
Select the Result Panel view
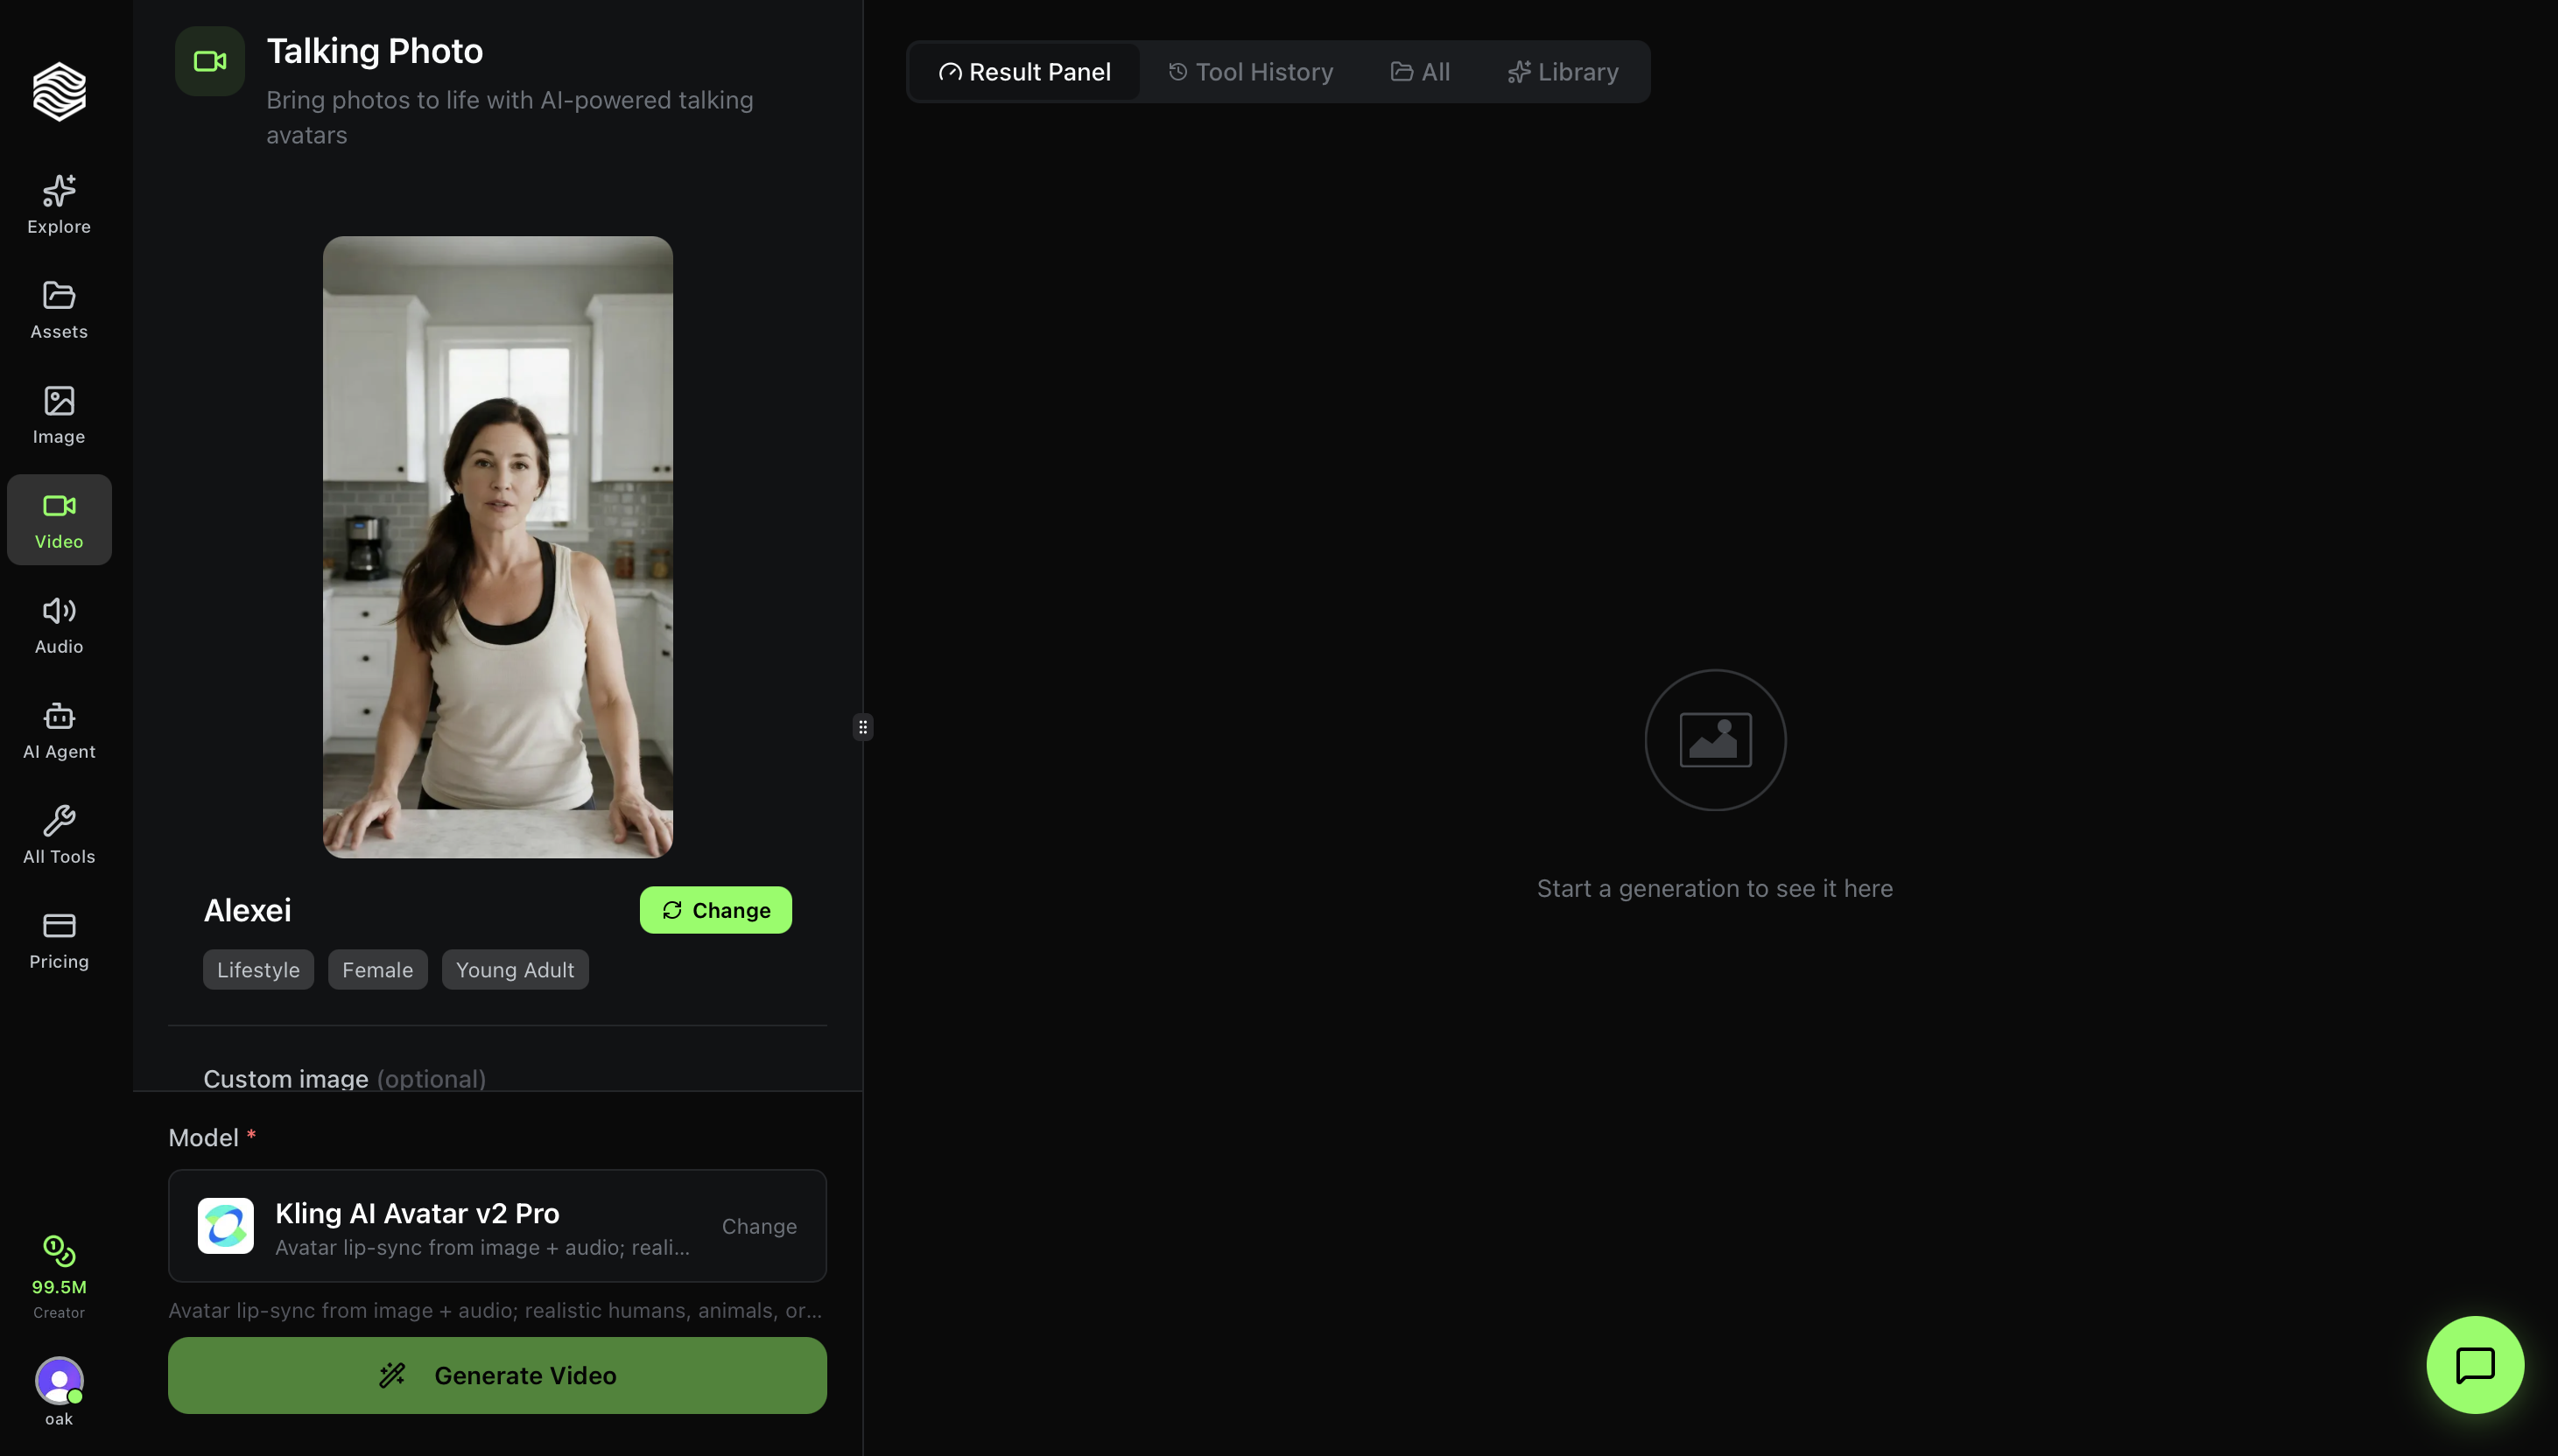pos(1024,71)
